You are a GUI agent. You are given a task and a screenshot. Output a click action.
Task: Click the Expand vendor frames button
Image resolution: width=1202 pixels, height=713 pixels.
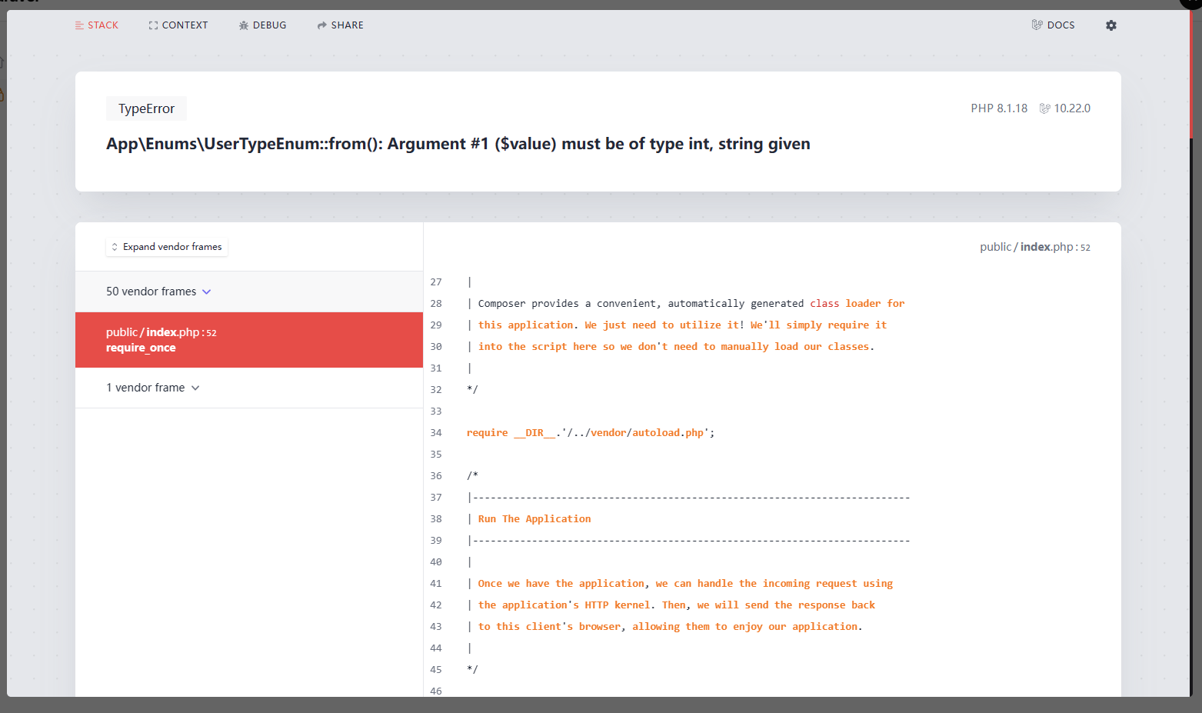166,246
